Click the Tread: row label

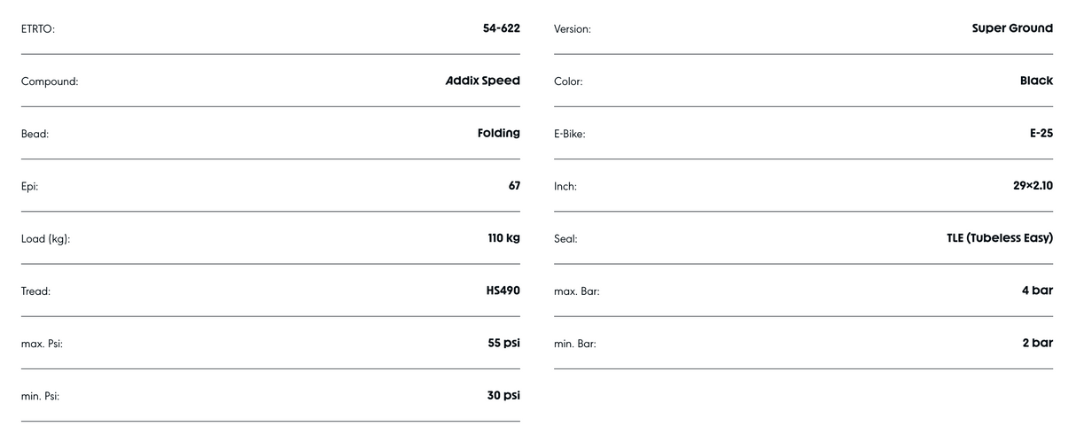[x=35, y=291]
